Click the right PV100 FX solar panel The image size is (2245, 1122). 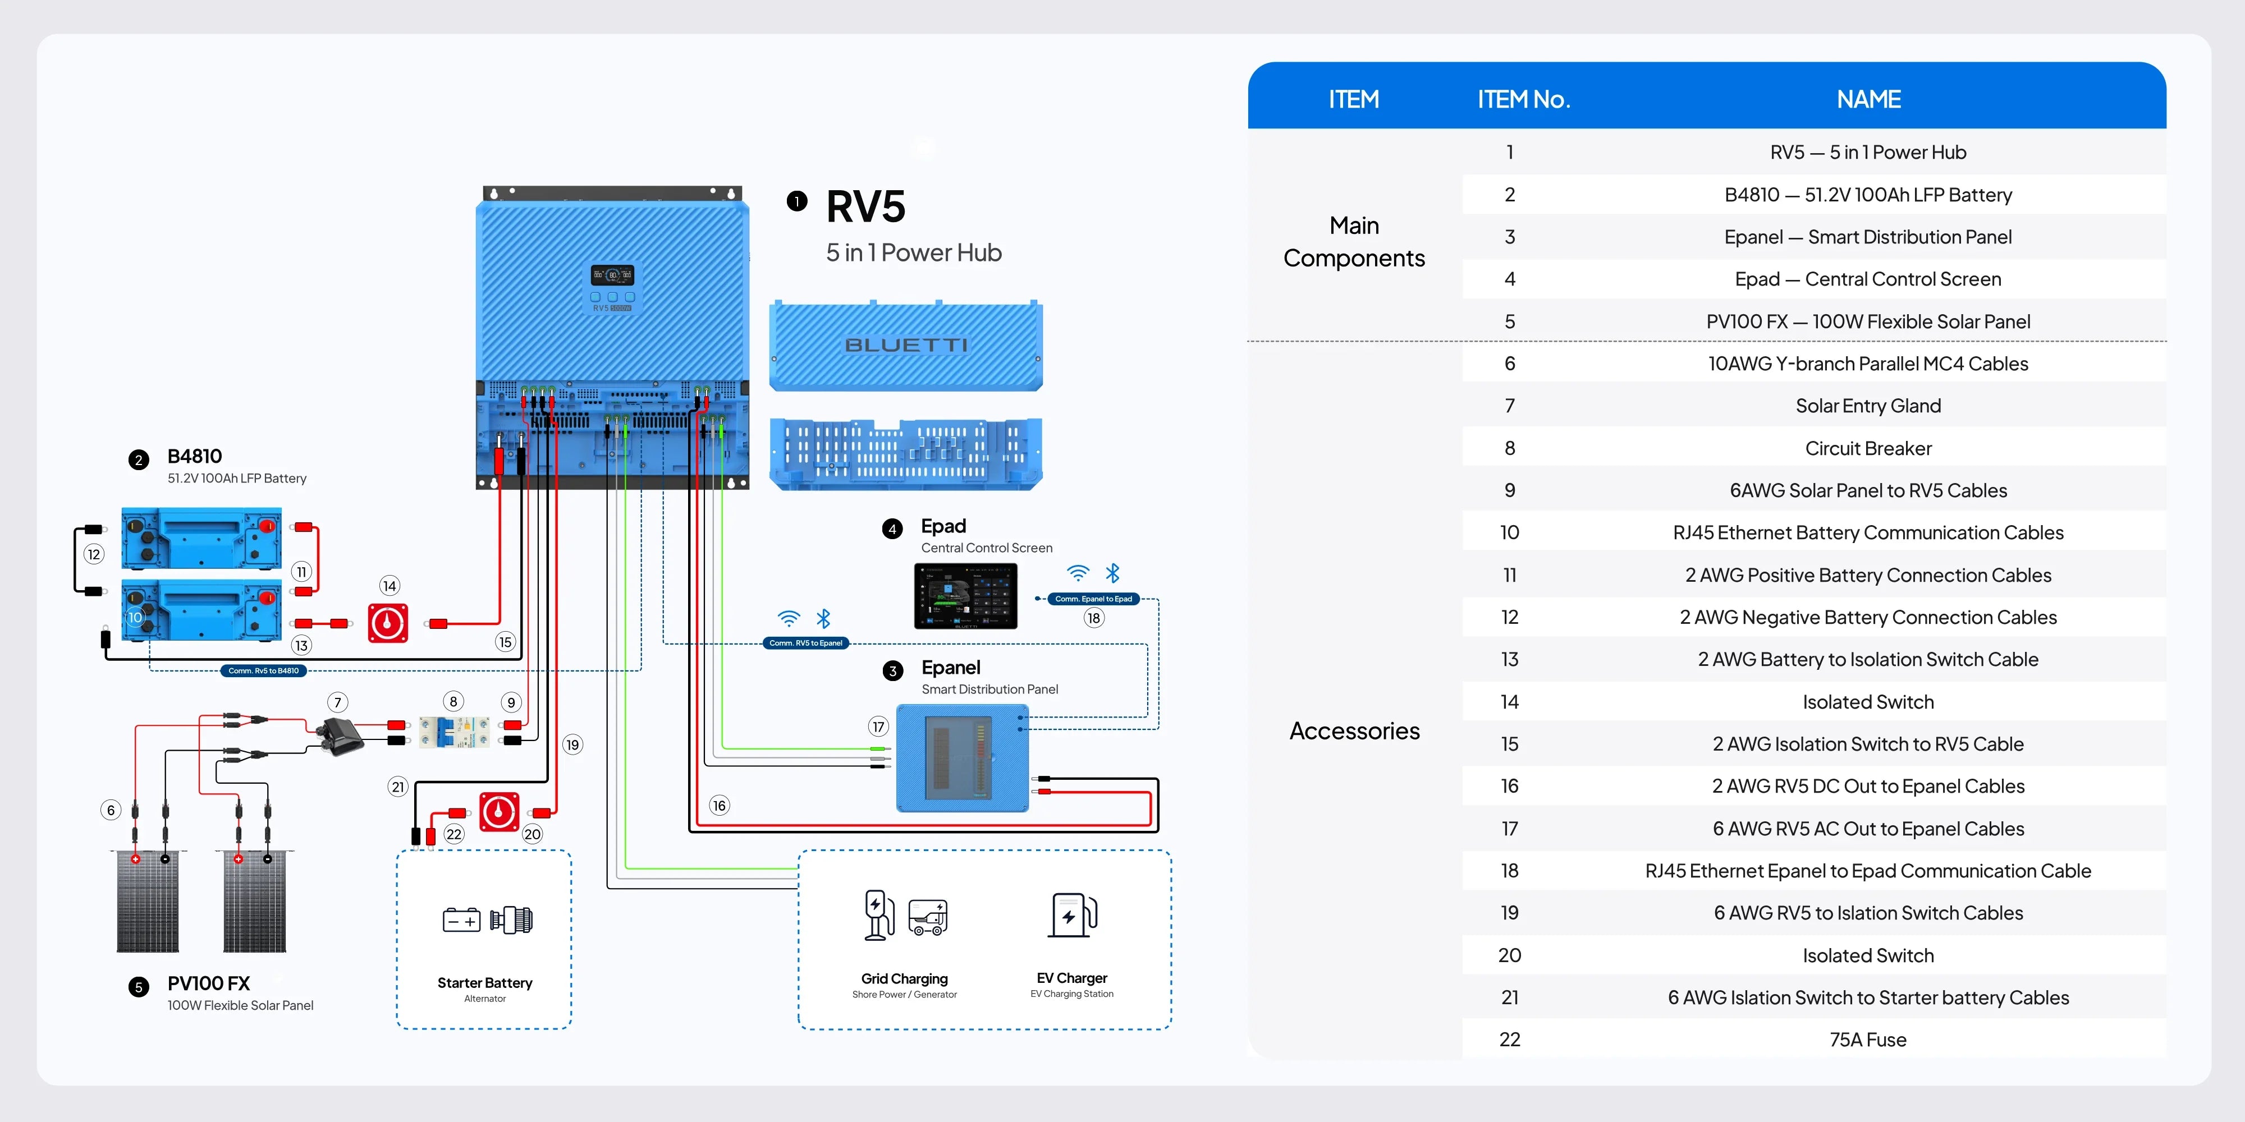coord(254,902)
